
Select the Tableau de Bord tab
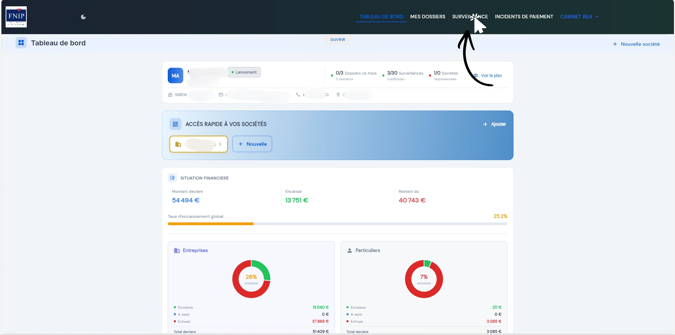pos(381,17)
